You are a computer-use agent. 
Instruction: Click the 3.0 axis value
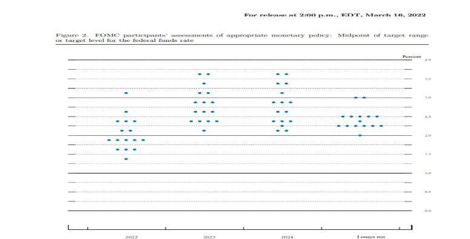click(428, 98)
